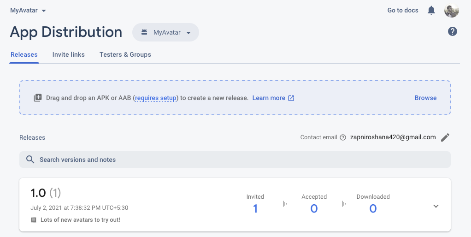Expand the 1.0 release details
This screenshot has height=237, width=471.
point(436,206)
